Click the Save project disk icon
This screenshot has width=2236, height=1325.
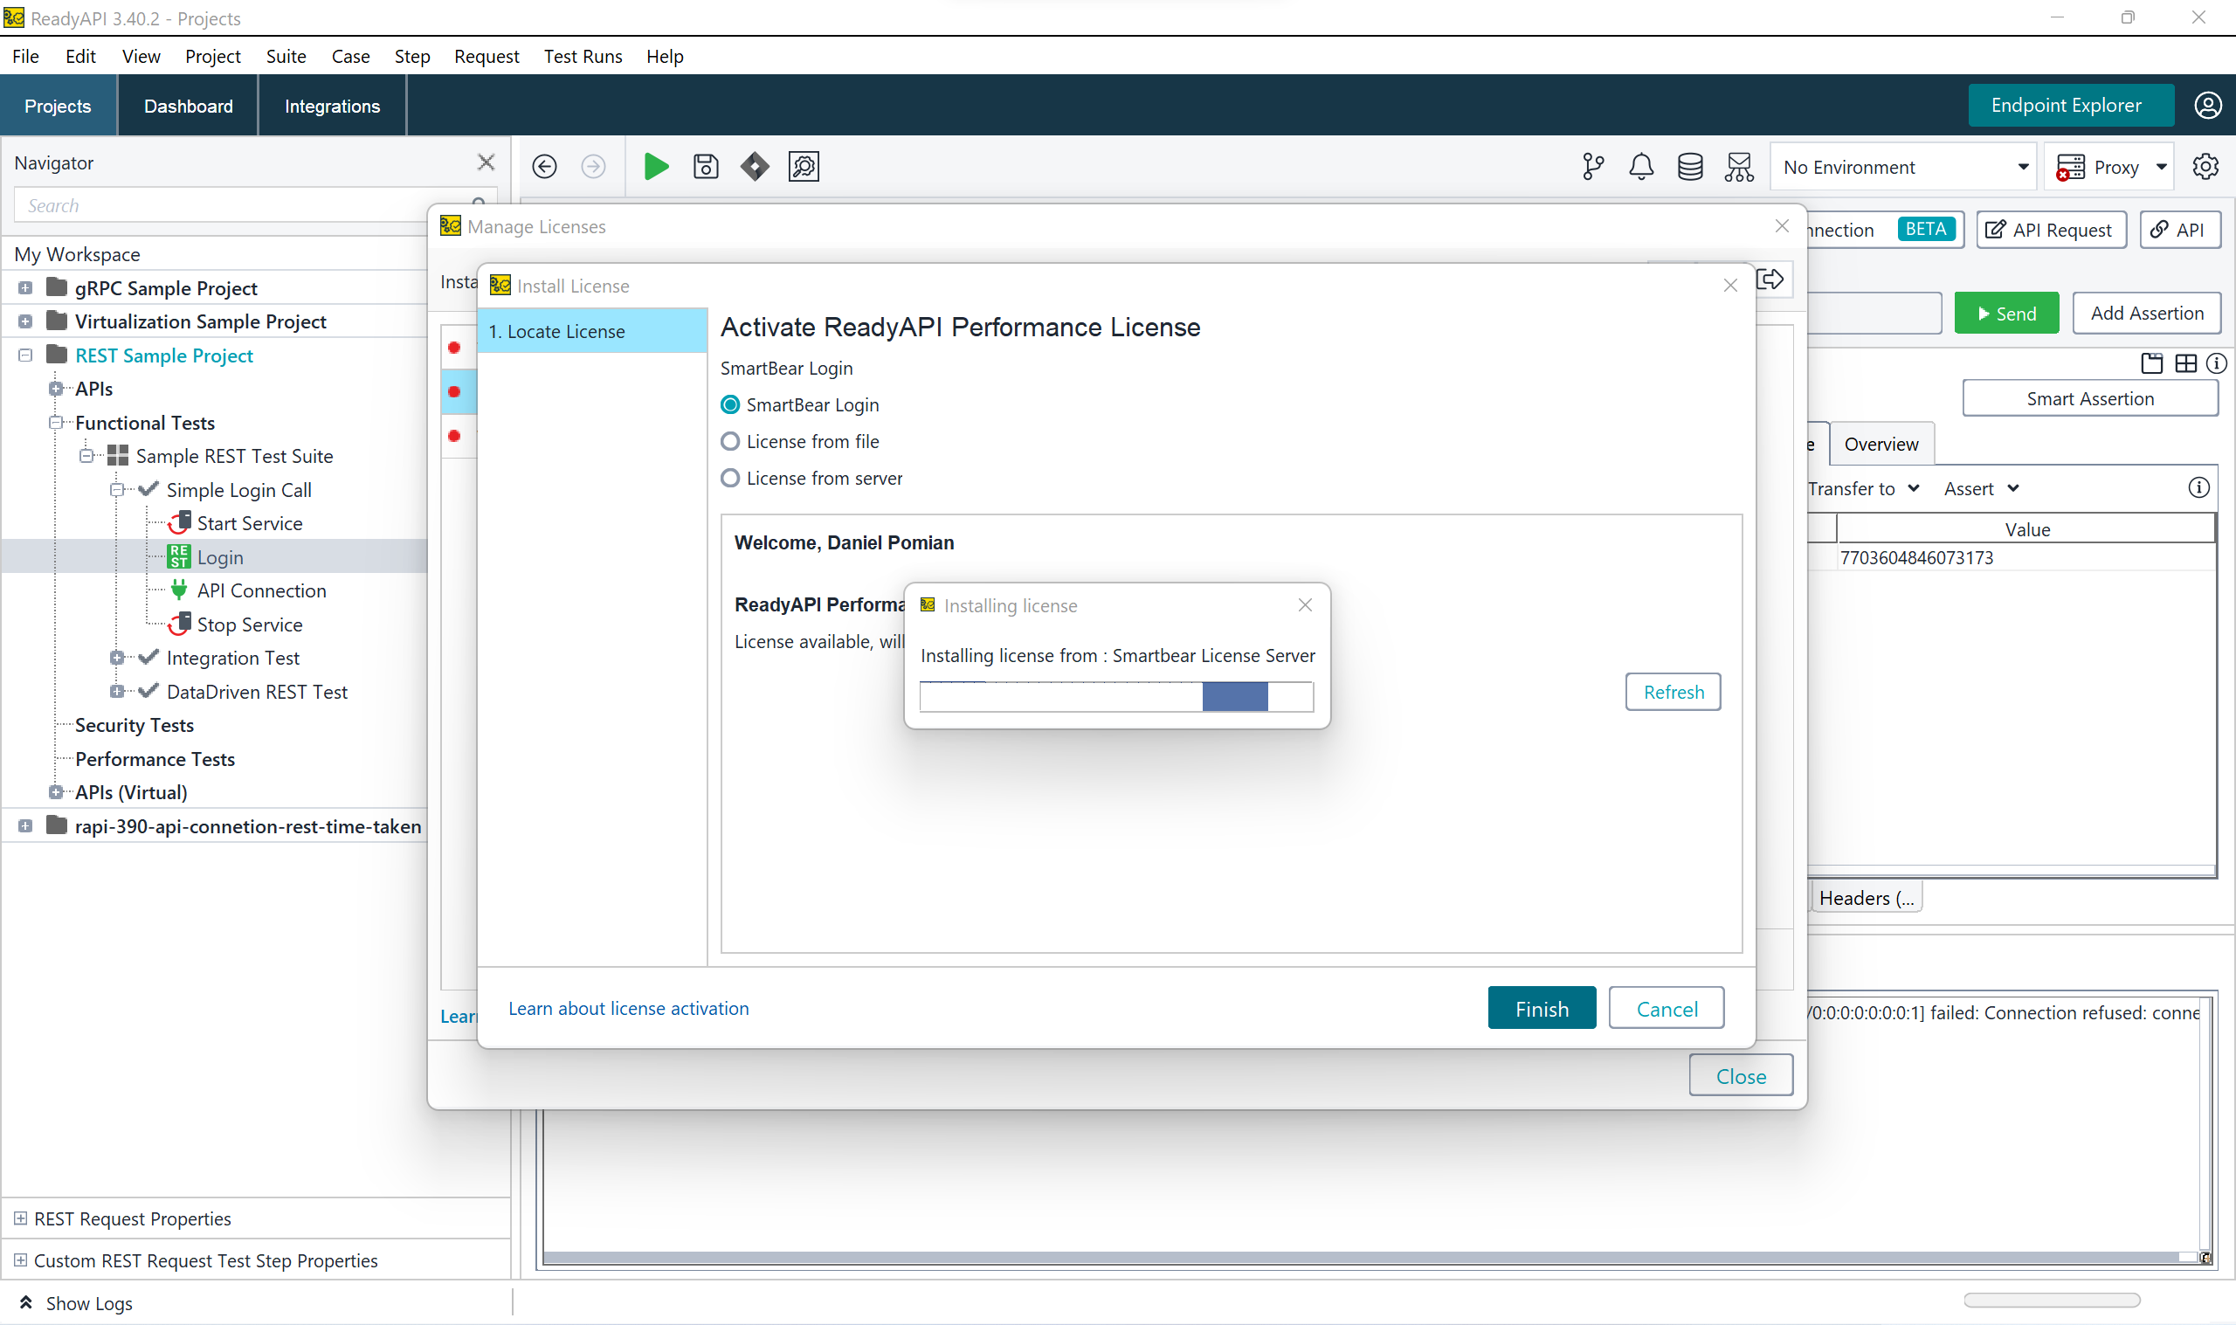(705, 166)
